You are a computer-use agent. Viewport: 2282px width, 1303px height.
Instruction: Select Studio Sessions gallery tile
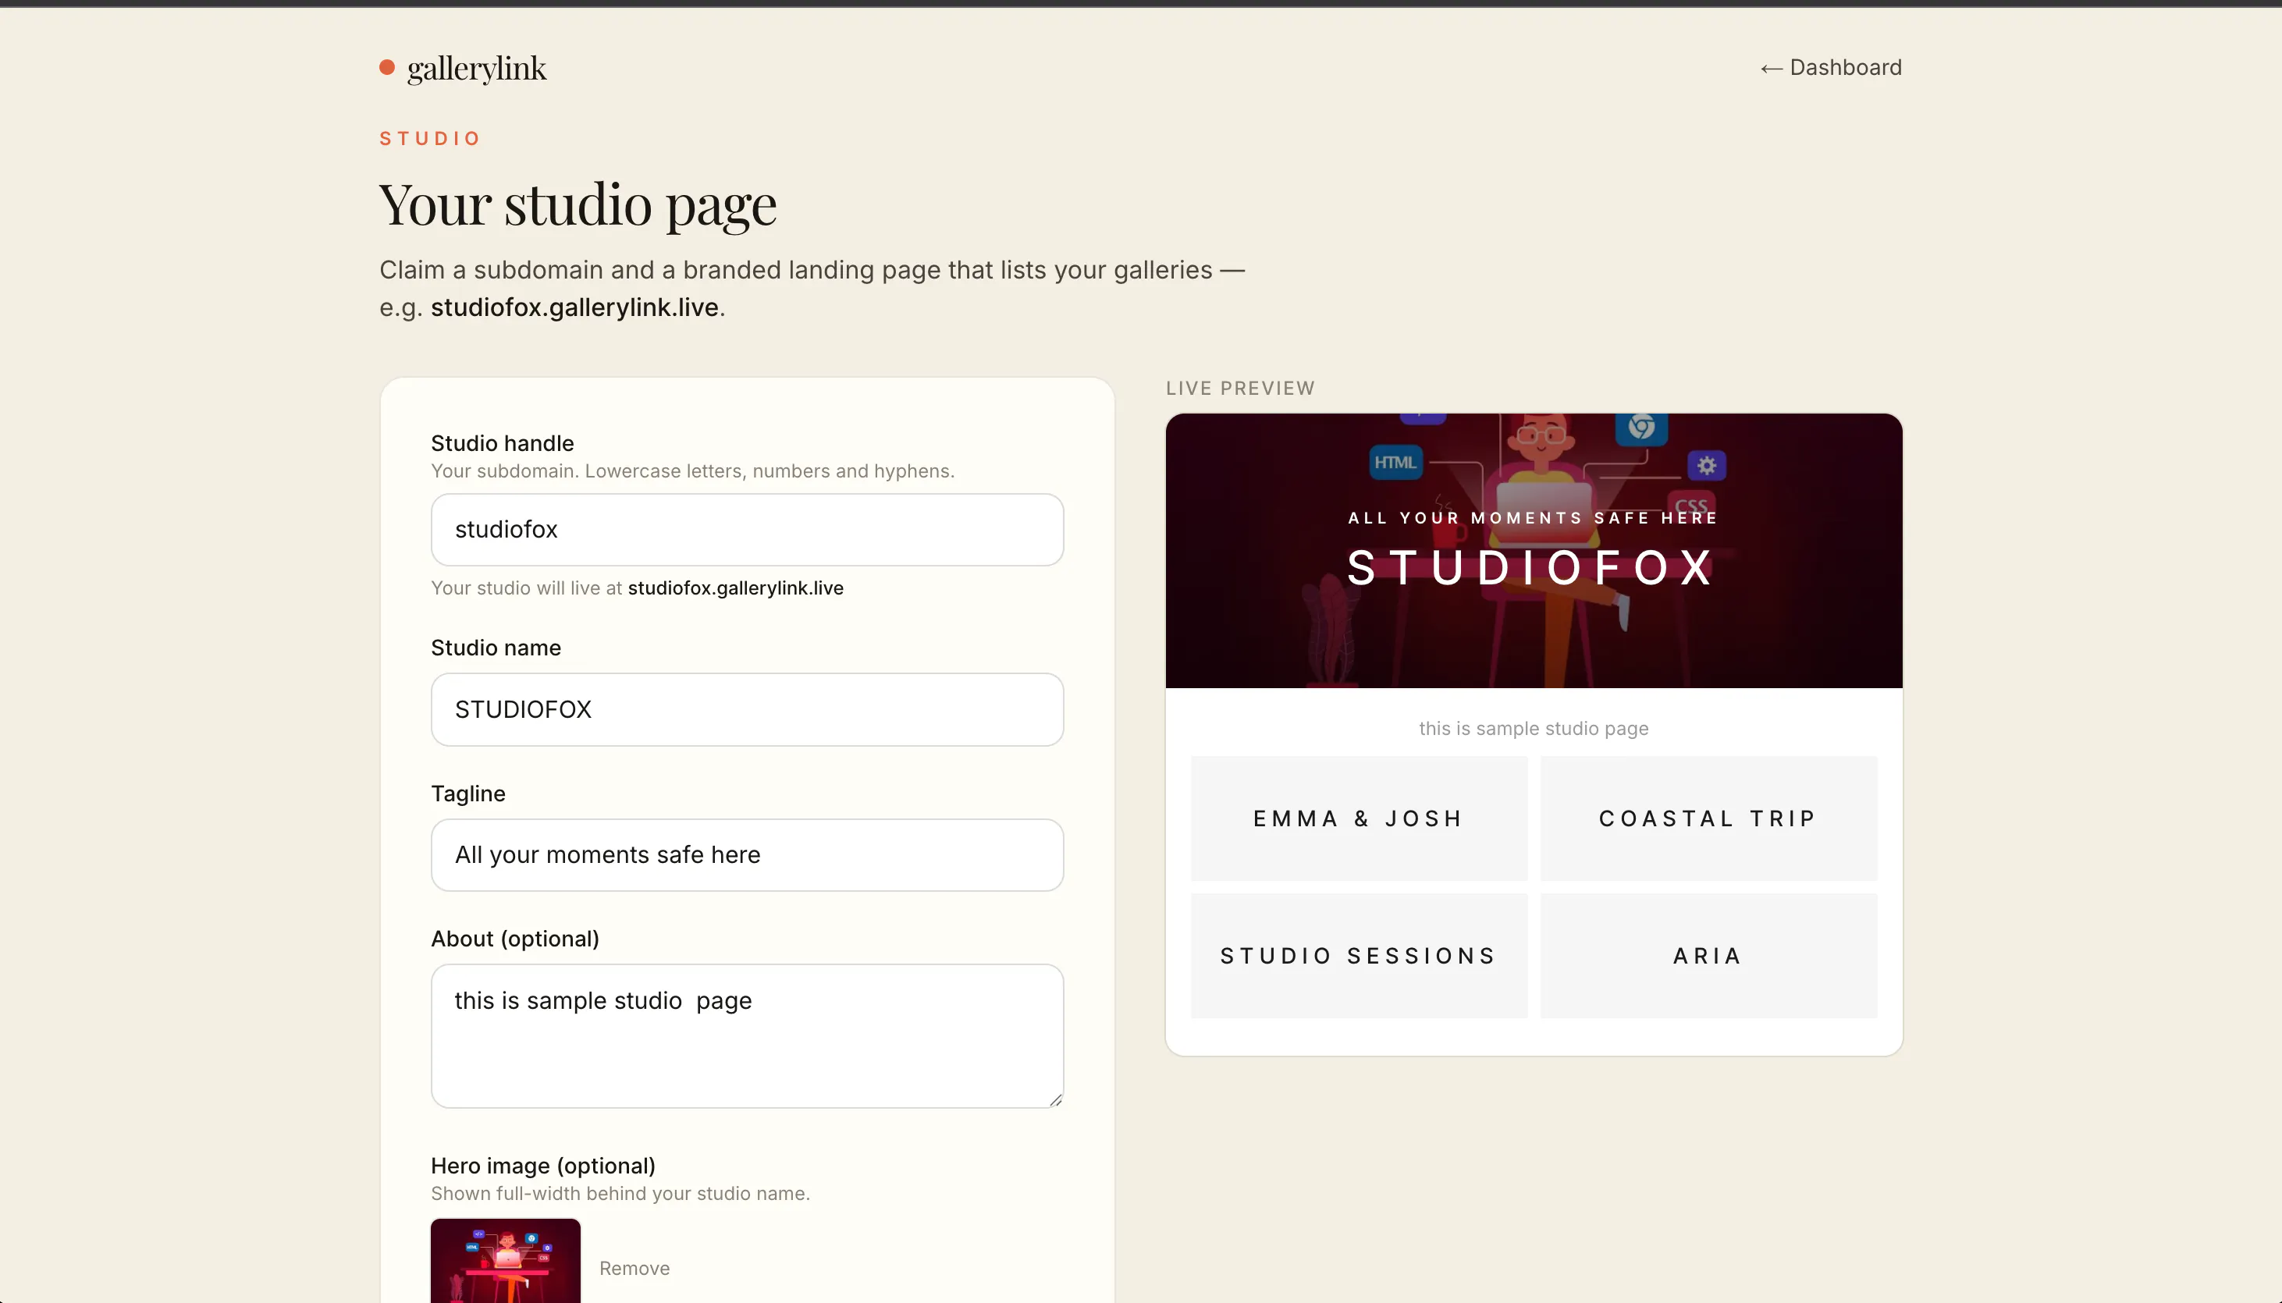(x=1359, y=955)
